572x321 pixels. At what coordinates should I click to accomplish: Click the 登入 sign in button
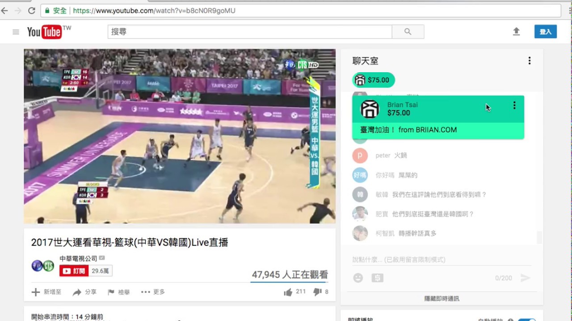[x=545, y=32]
